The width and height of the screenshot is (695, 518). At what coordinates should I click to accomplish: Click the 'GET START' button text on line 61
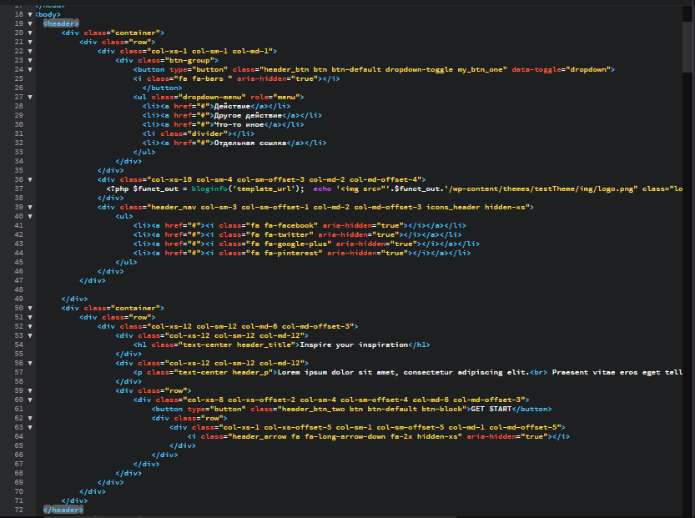491,409
